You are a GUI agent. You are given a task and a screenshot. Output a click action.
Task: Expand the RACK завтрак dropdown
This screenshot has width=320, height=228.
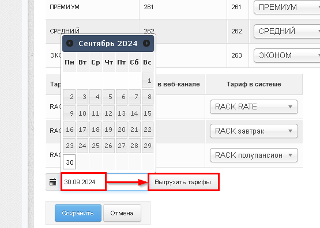coord(254,131)
